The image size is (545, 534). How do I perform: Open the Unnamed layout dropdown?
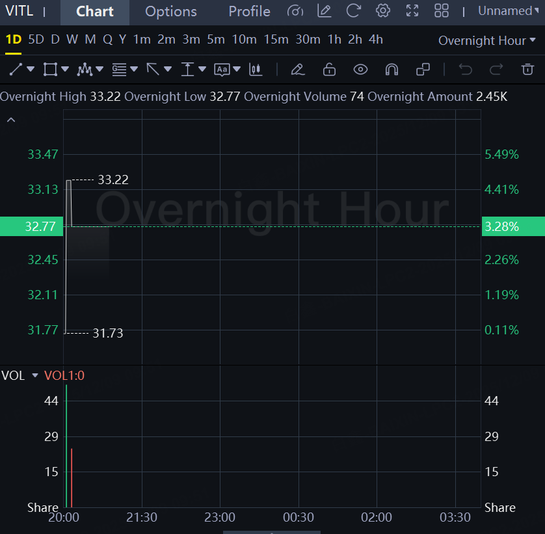(x=508, y=11)
